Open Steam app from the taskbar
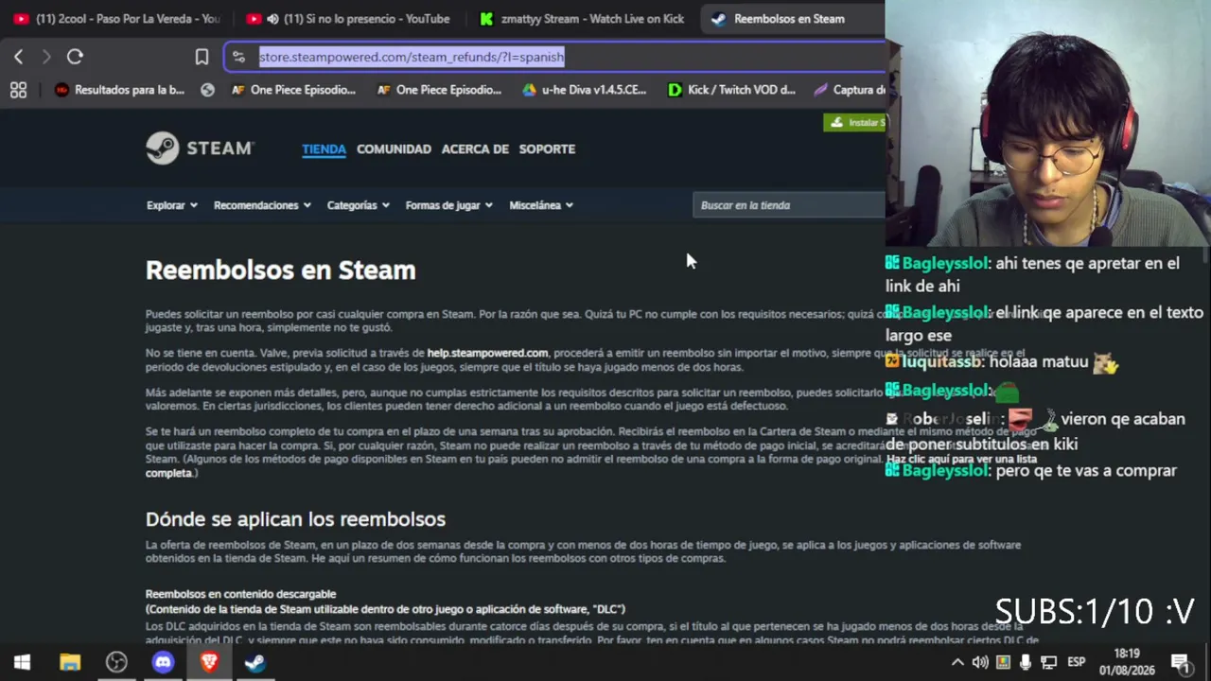 click(255, 662)
